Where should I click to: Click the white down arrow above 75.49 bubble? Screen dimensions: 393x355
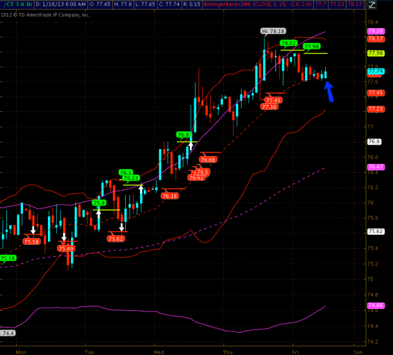coord(64,237)
